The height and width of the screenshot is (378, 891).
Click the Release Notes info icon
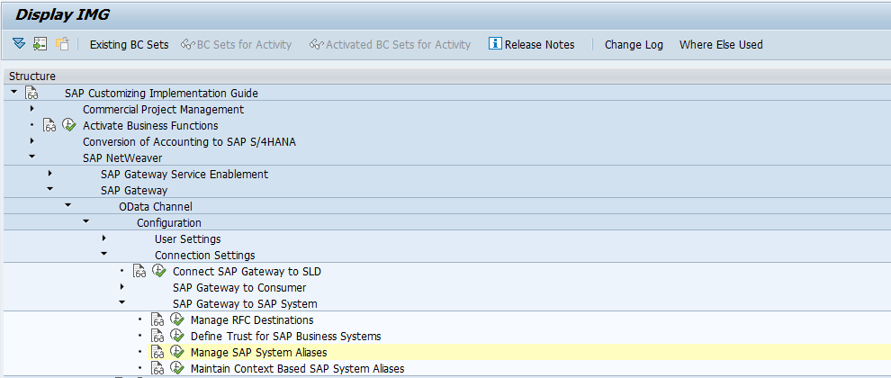click(495, 44)
